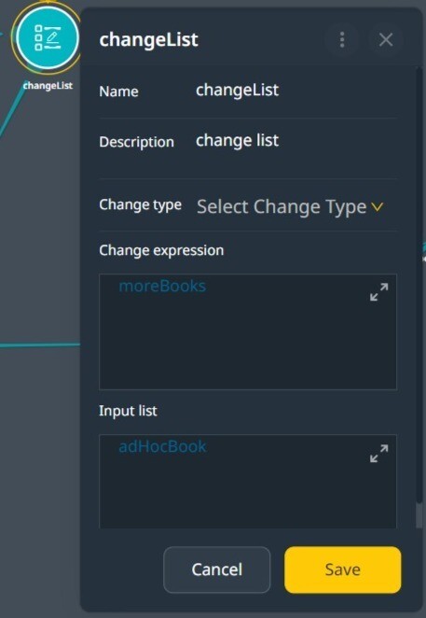Click the changeList label under the node
This screenshot has height=618, width=426.
pos(48,85)
